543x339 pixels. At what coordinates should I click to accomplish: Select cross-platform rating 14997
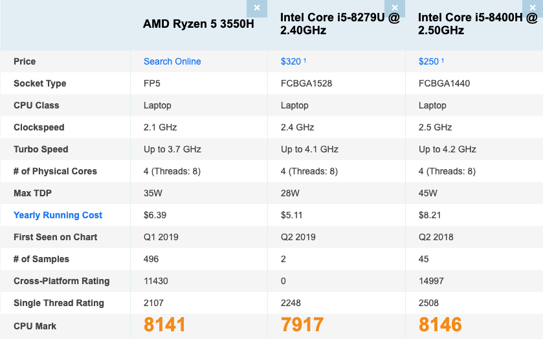(431, 281)
